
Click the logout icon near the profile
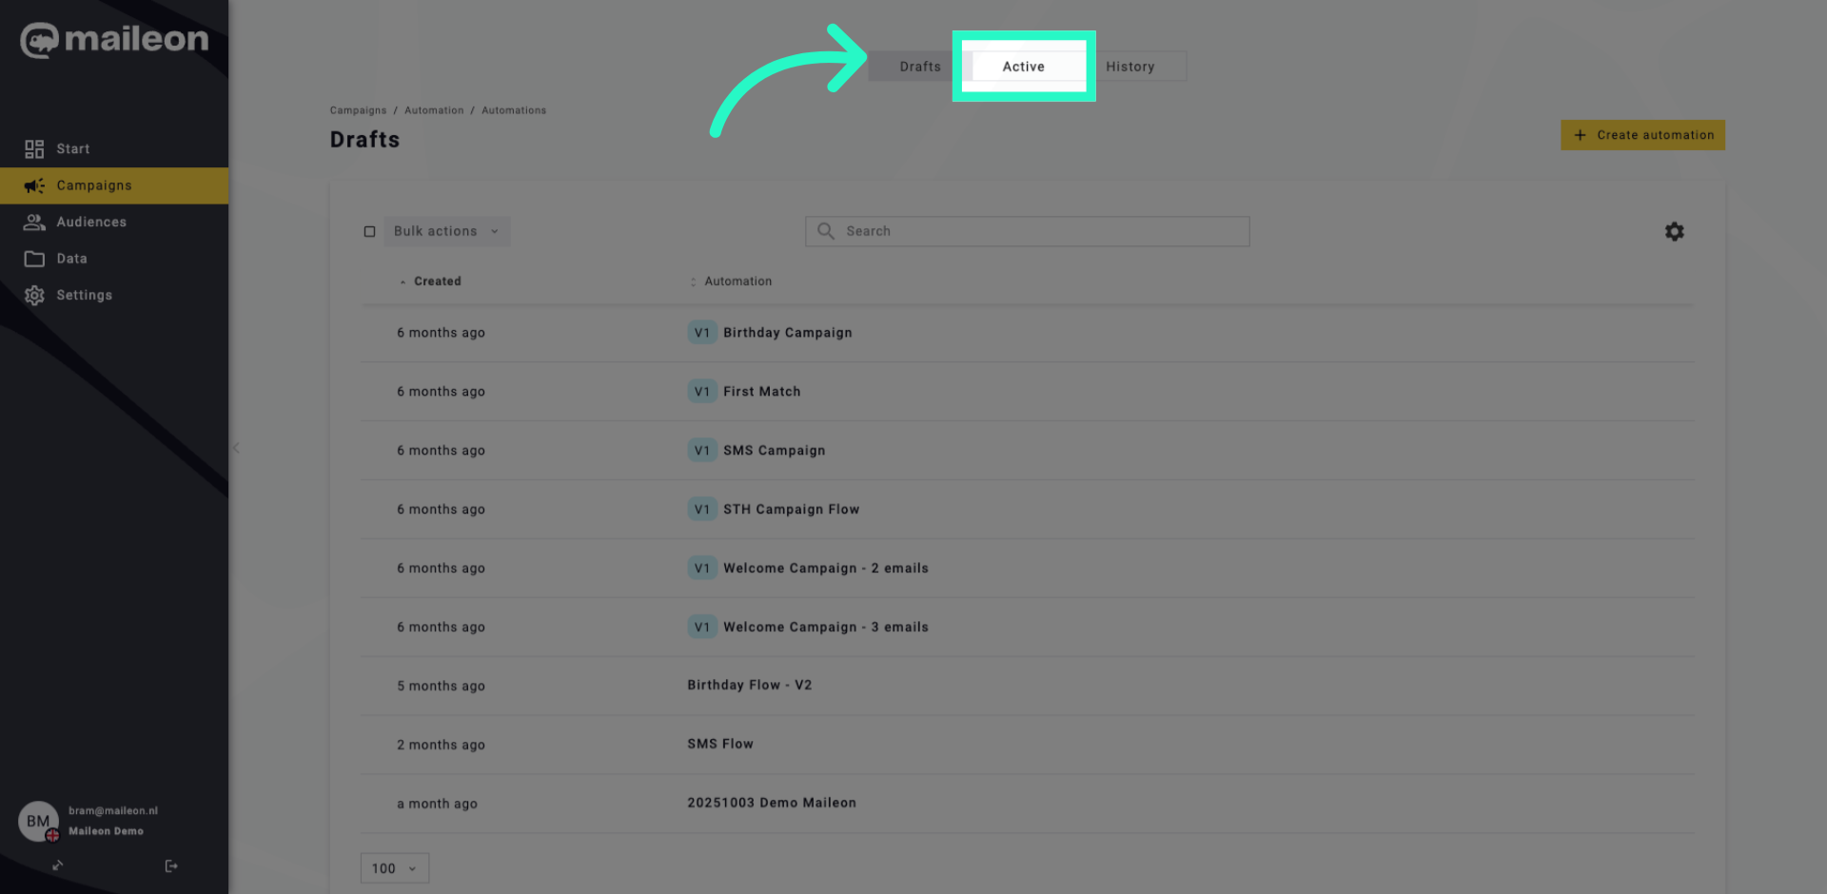(x=171, y=865)
